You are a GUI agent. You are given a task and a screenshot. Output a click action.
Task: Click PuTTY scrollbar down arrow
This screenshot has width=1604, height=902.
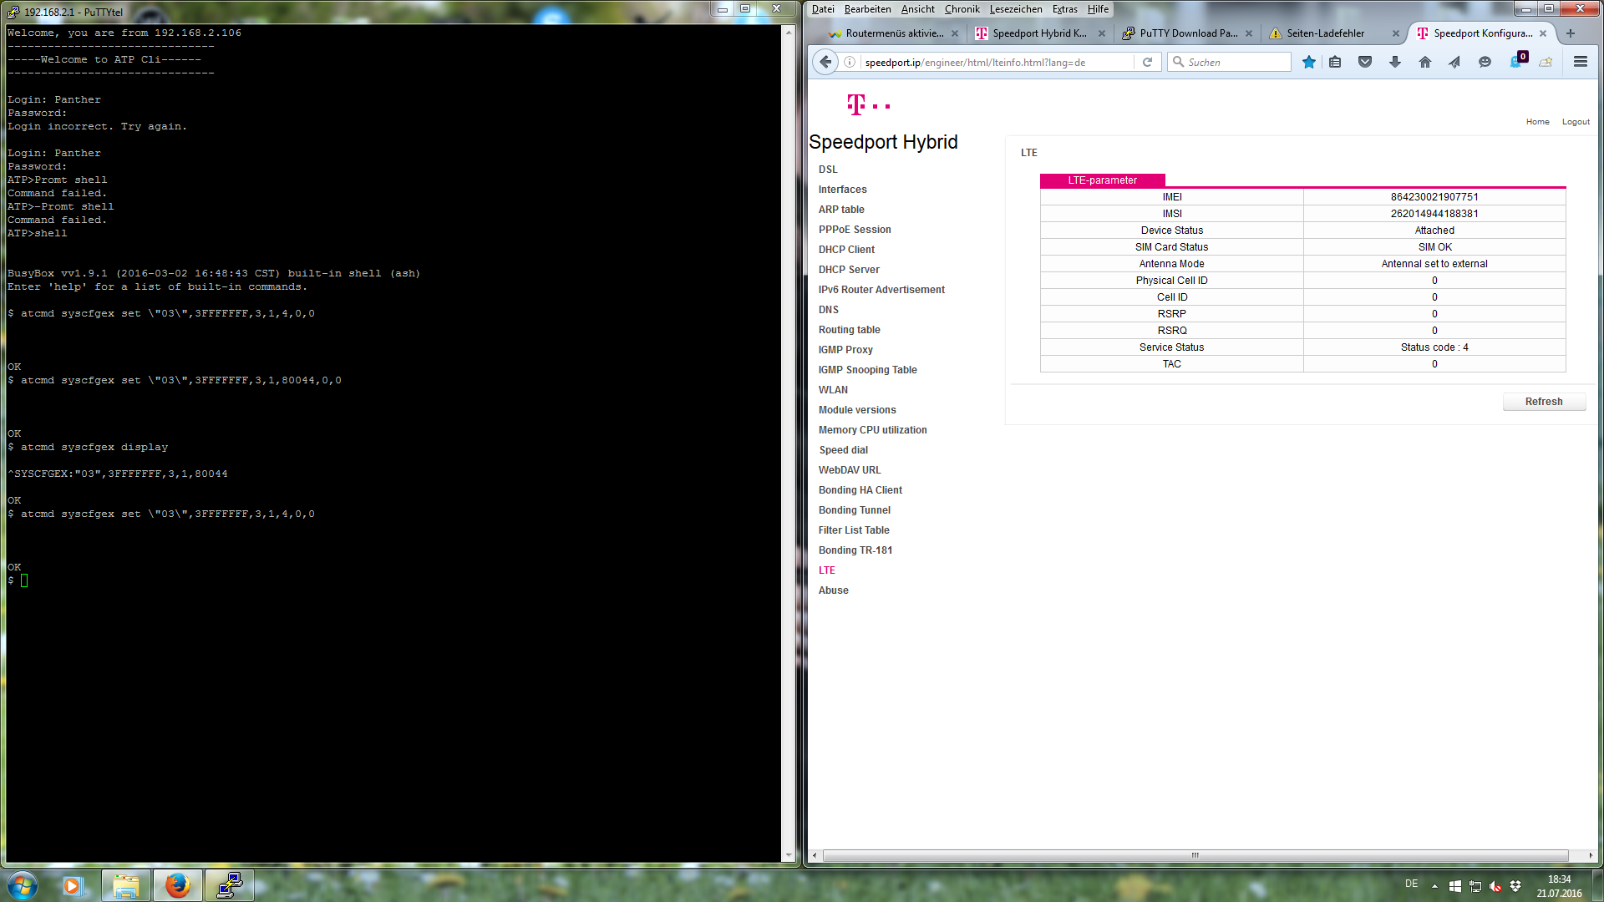click(789, 856)
